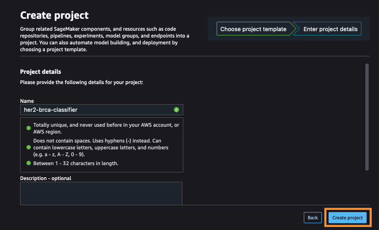
Task: Click the Name field label
Action: pyautogui.click(x=27, y=101)
